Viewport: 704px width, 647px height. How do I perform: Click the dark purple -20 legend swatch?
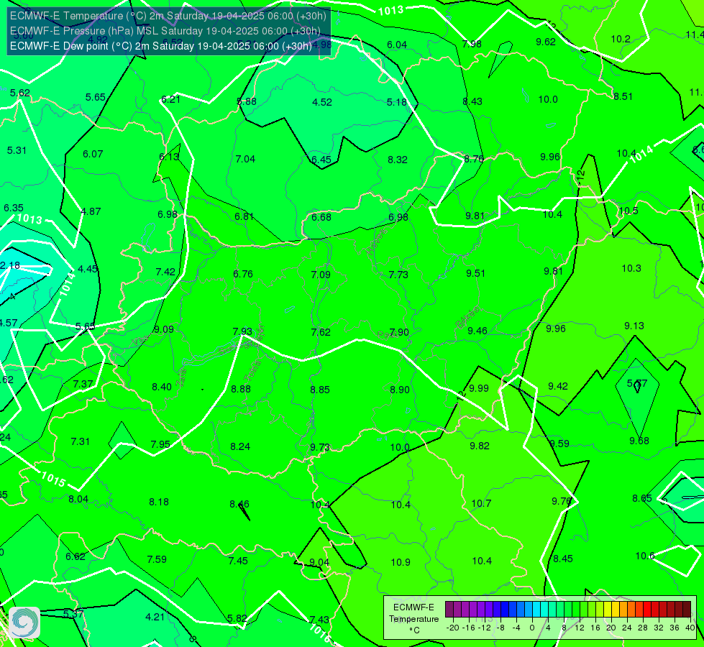pos(449,610)
